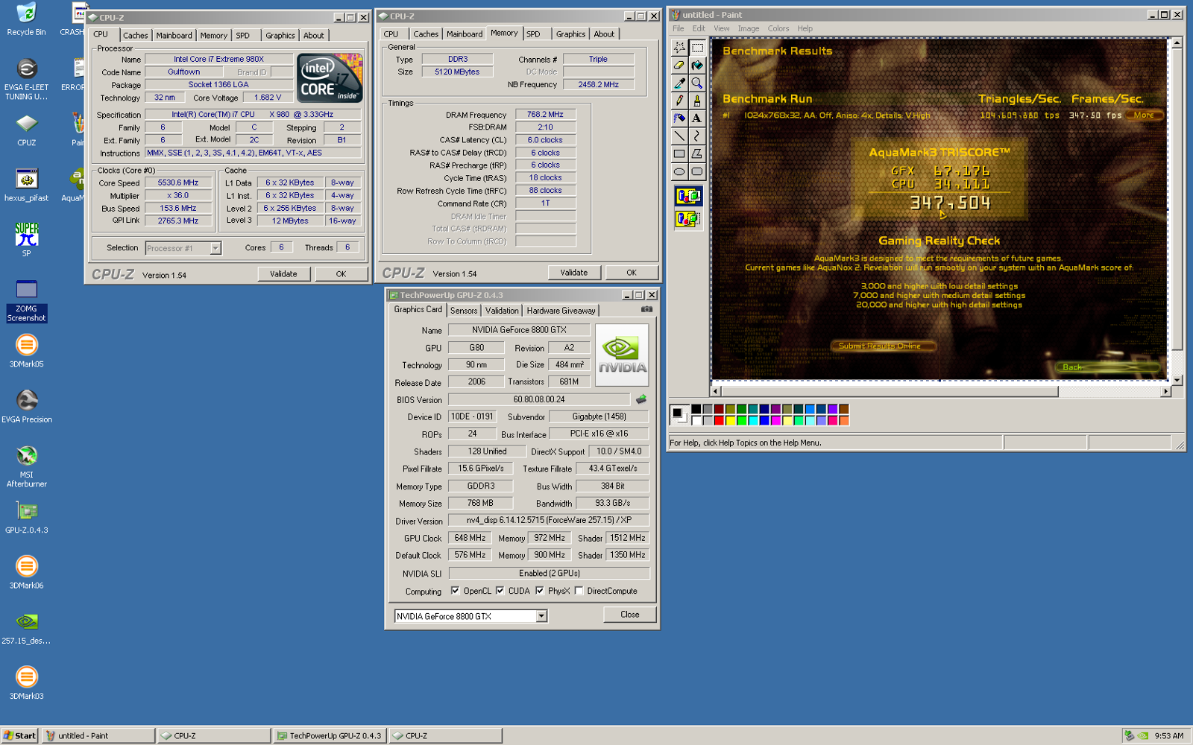Choose the Line tool in Paint

click(679, 136)
